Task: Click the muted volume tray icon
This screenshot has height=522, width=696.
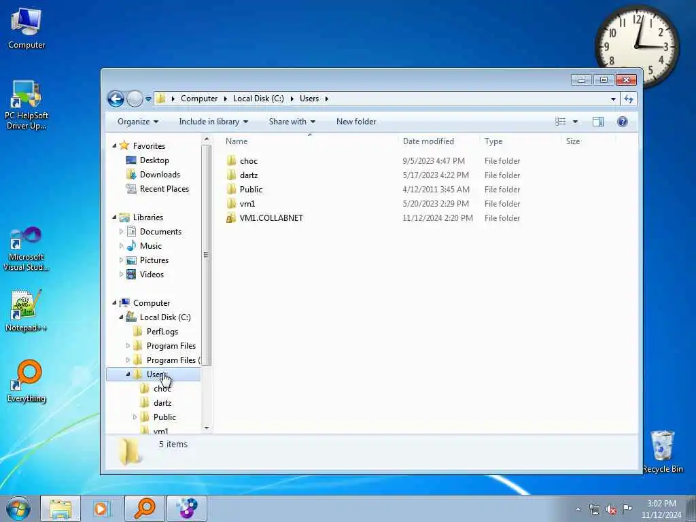Action: coord(611,509)
